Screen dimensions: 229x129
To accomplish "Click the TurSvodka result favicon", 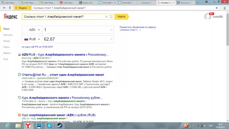I will (19, 97).
